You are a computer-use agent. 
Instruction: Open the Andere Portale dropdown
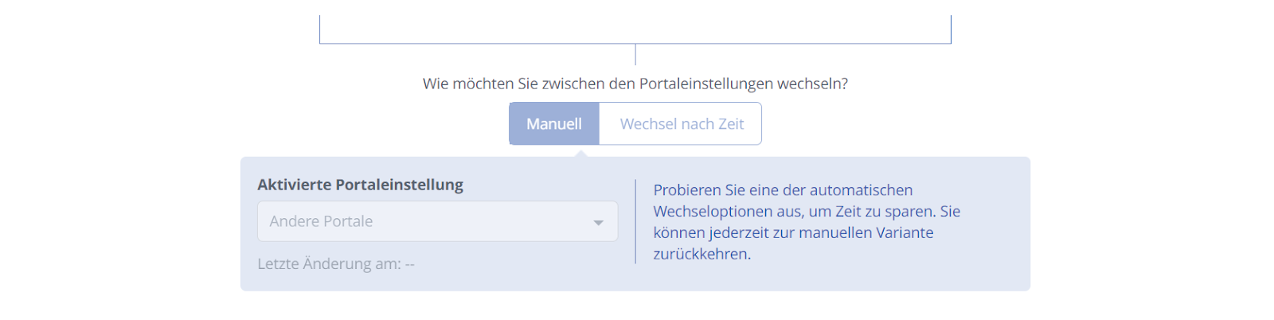click(x=437, y=221)
